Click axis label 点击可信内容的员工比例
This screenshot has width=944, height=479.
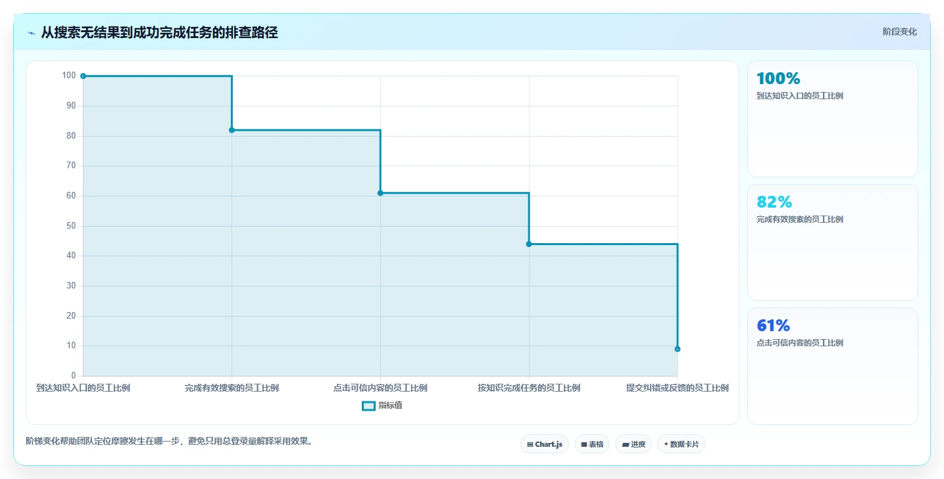pos(380,388)
